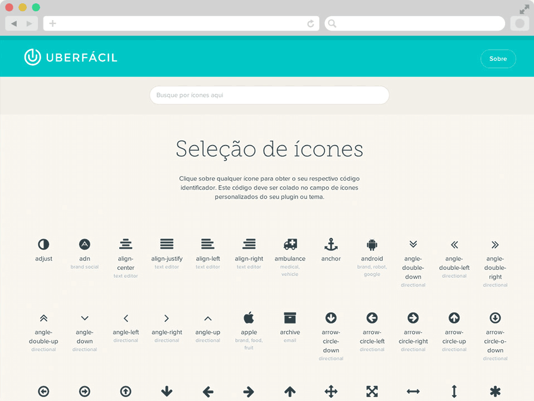
Task: Reload the page with the refresh icon
Action: tap(310, 23)
